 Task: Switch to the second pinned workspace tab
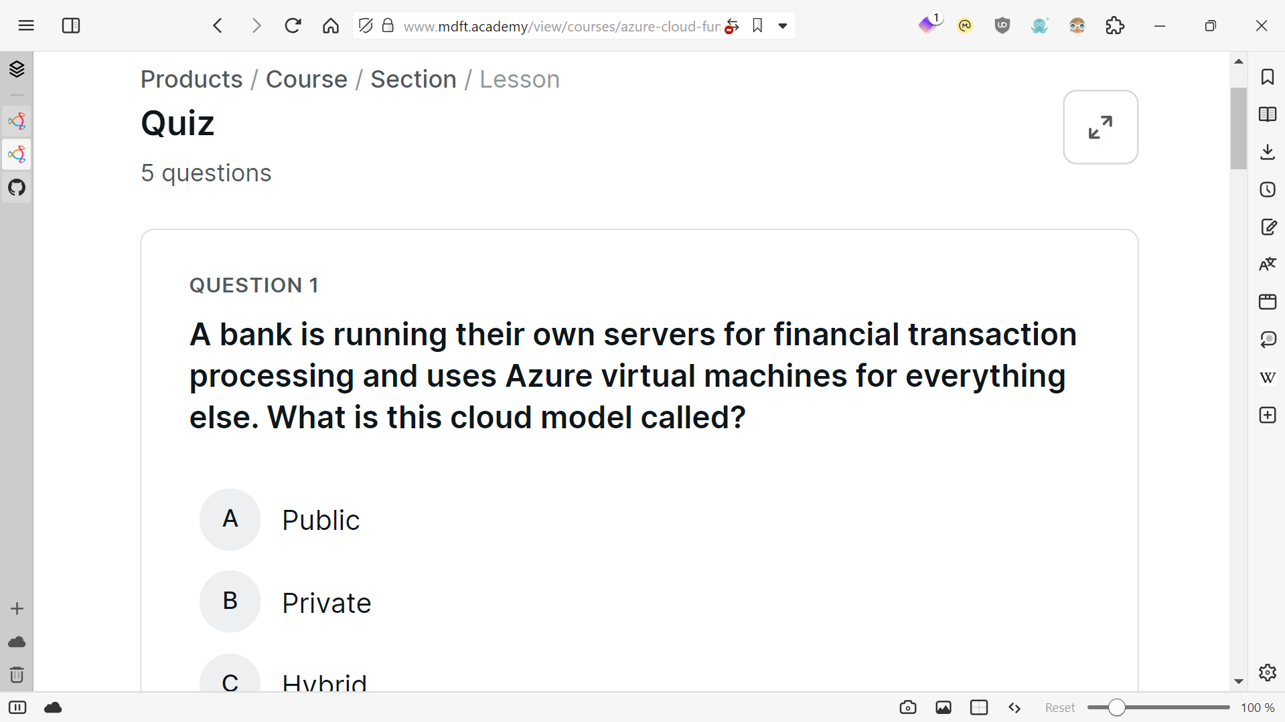click(x=17, y=154)
